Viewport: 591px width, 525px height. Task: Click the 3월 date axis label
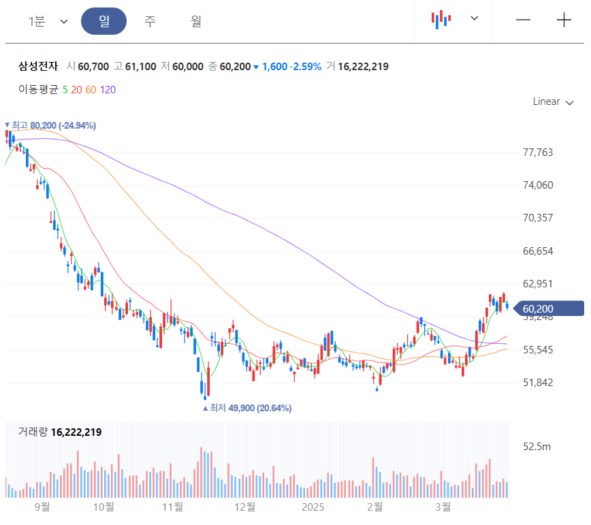pyautogui.click(x=443, y=507)
